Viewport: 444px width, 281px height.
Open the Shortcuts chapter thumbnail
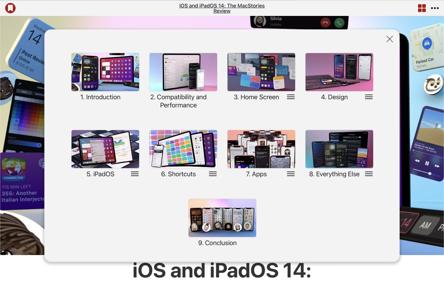pyautogui.click(x=183, y=149)
